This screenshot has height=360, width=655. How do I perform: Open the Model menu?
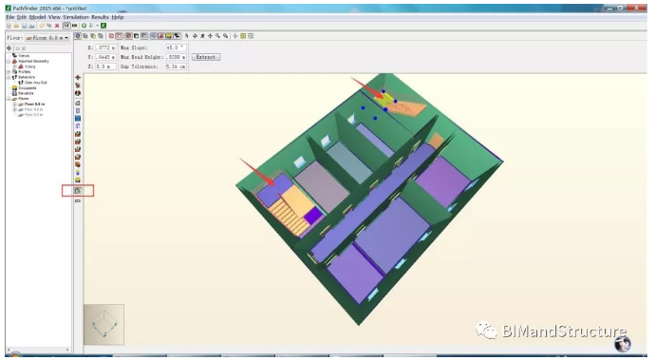37,17
